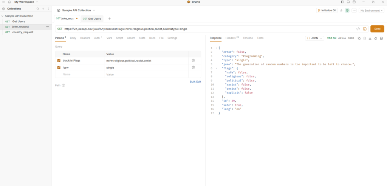Click the empty Name placeholder field
Viewport: 387px width, 186px height.
coord(82,74)
